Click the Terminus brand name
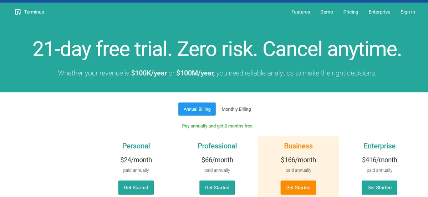 pos(34,12)
